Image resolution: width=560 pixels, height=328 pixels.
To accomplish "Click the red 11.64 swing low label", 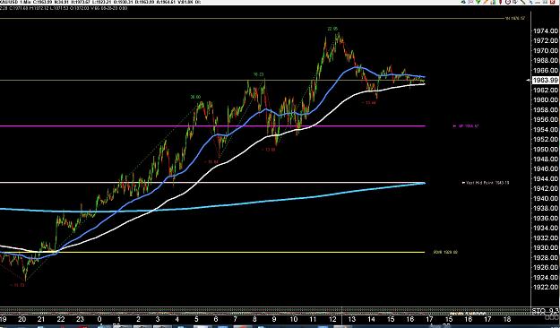I will pyautogui.click(x=211, y=162).
